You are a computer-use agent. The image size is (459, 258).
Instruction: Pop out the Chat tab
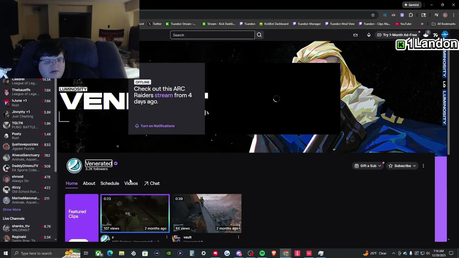coord(152,183)
